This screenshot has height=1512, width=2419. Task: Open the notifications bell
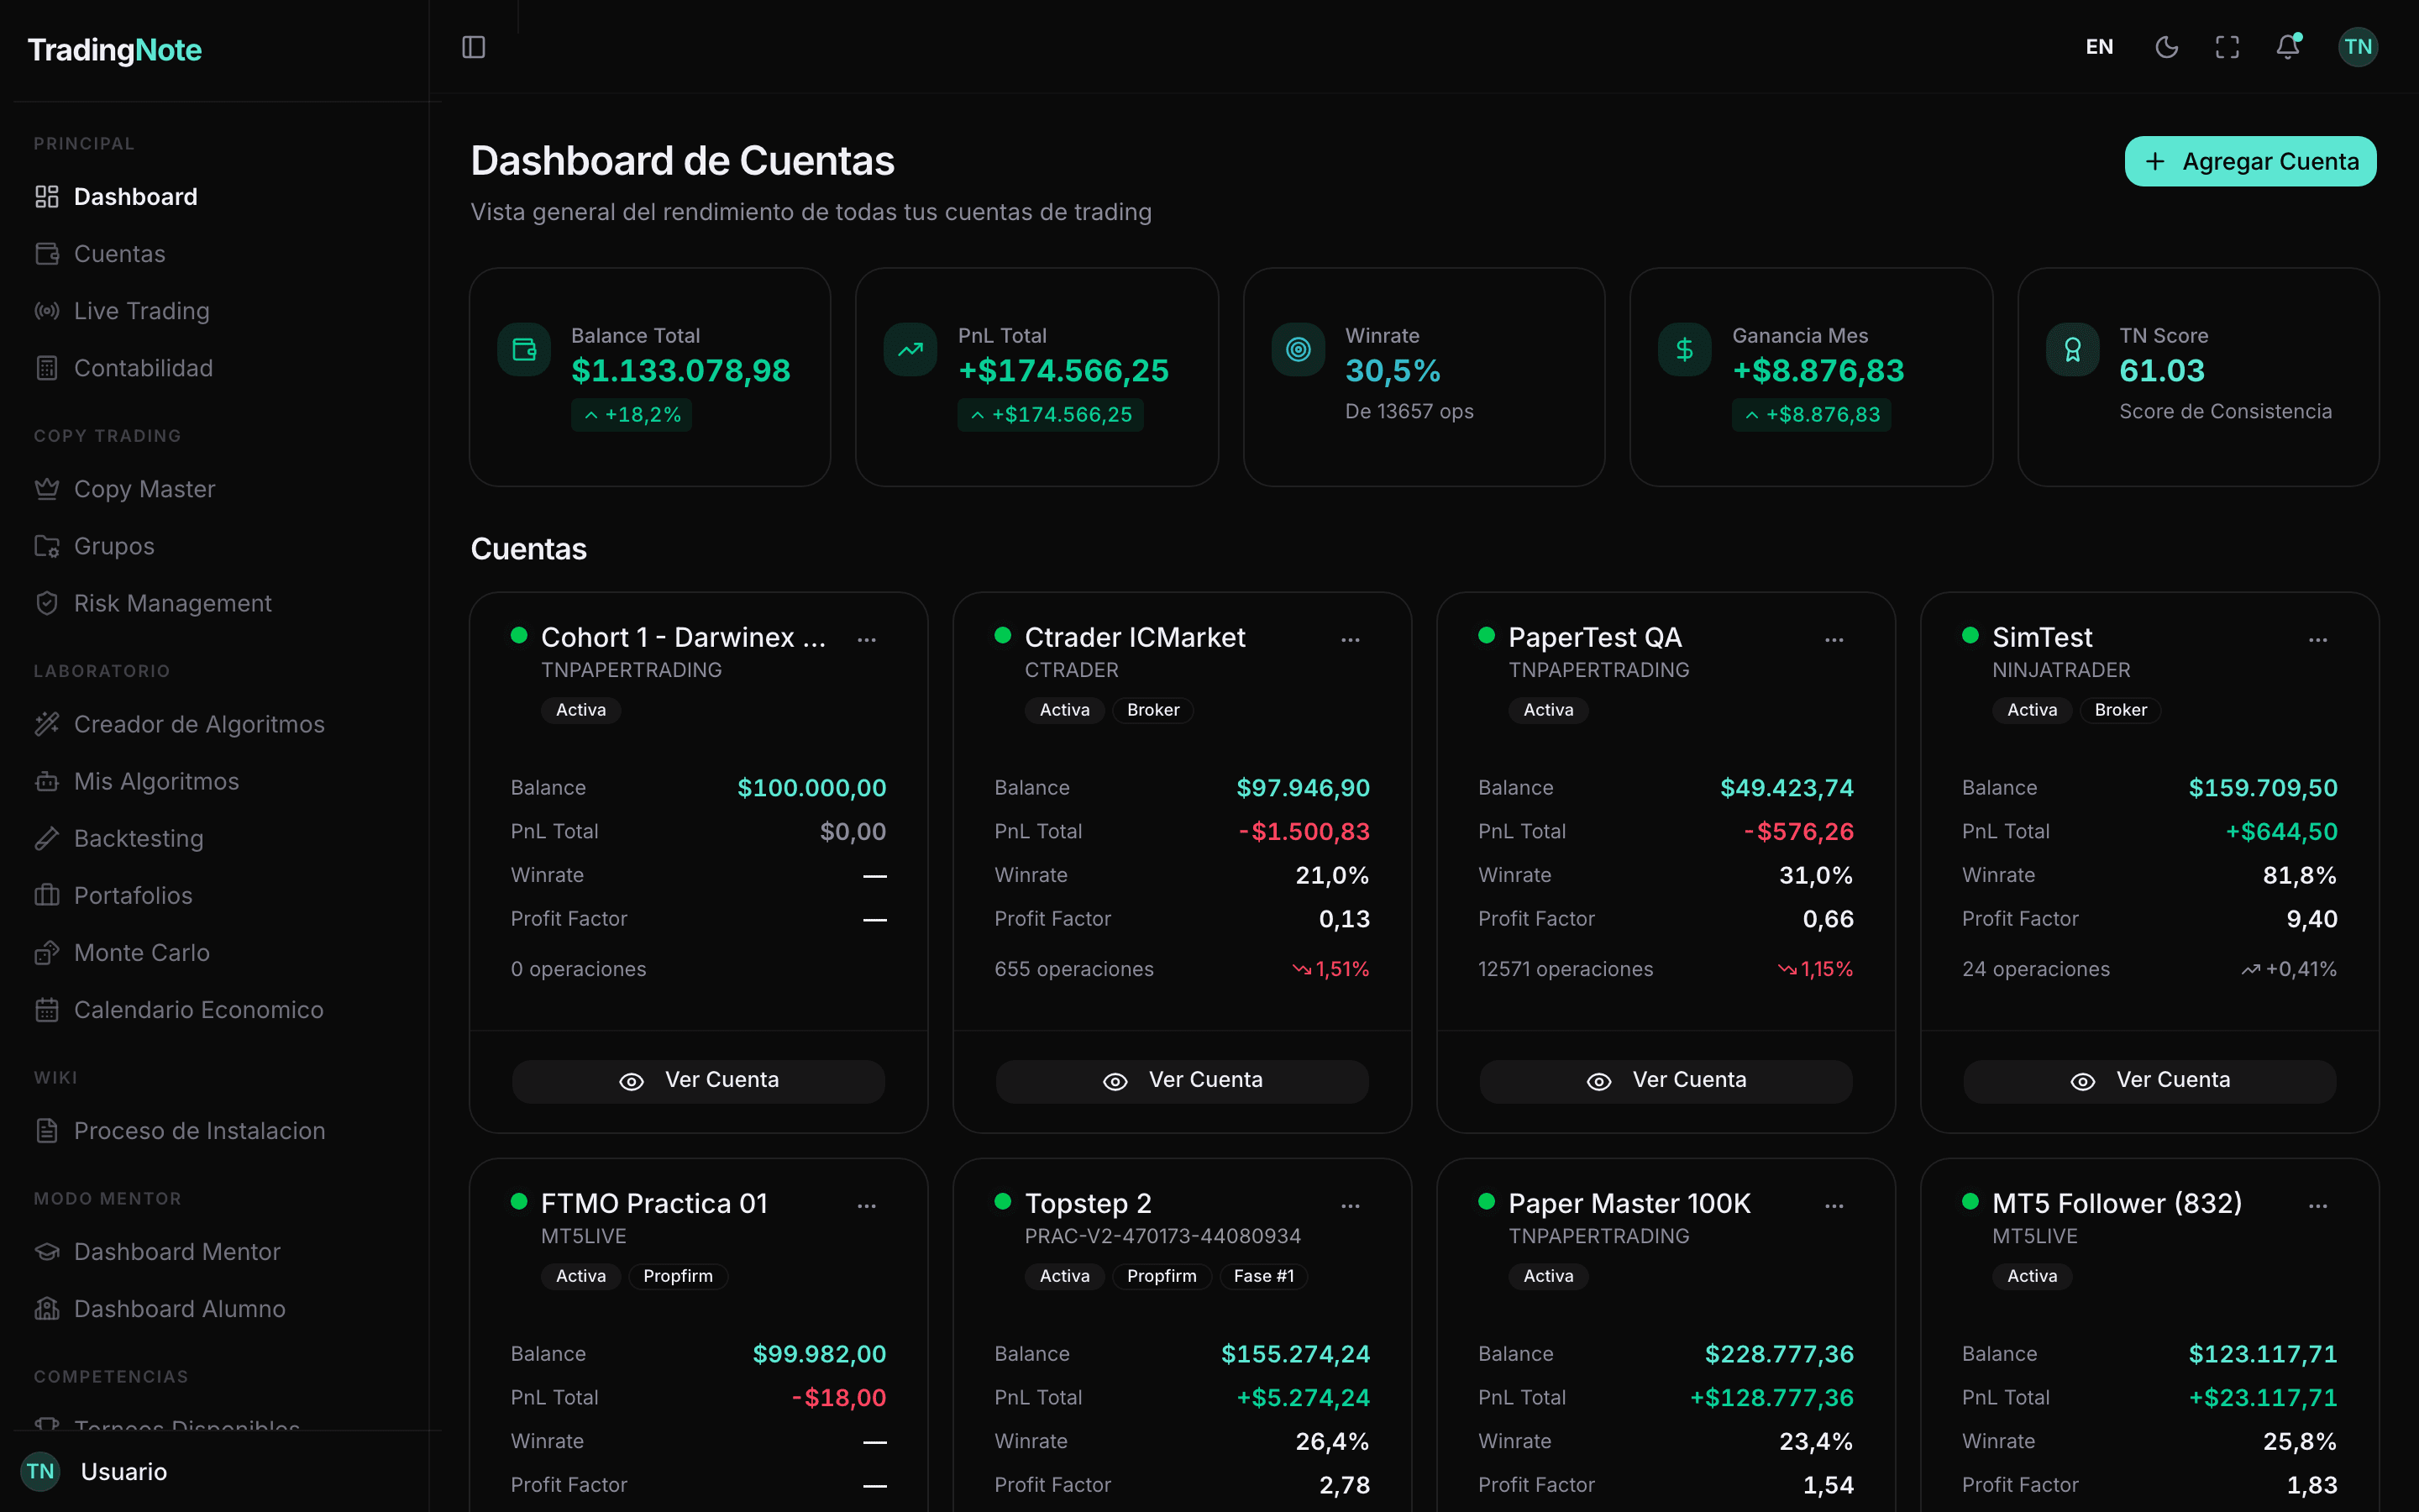2288,47
